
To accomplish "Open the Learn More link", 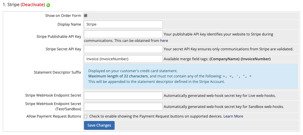I will [x=233, y=116].
